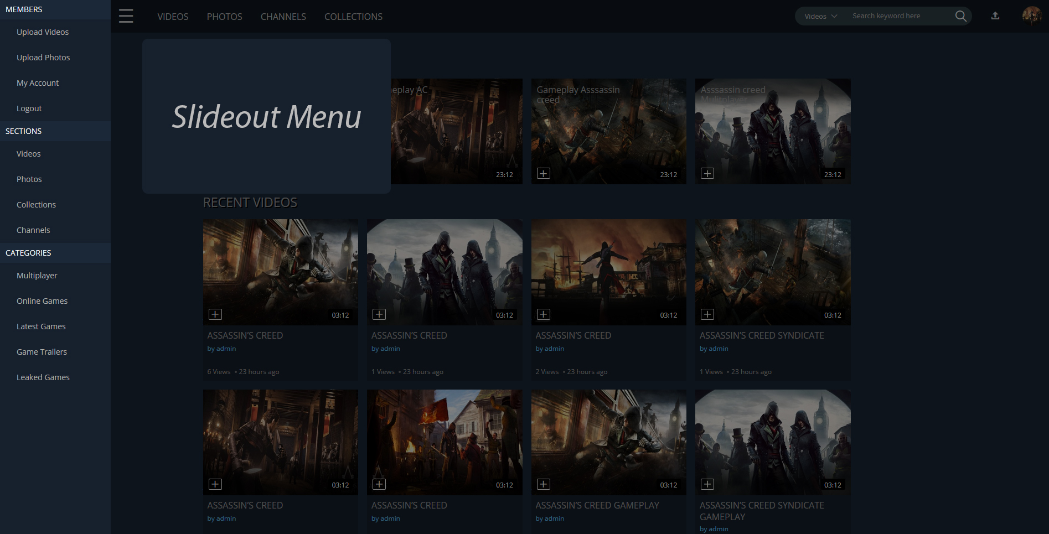The height and width of the screenshot is (534, 1049).
Task: Click plus icon on Assassin's Creed video with 2 Views
Action: coord(544,314)
